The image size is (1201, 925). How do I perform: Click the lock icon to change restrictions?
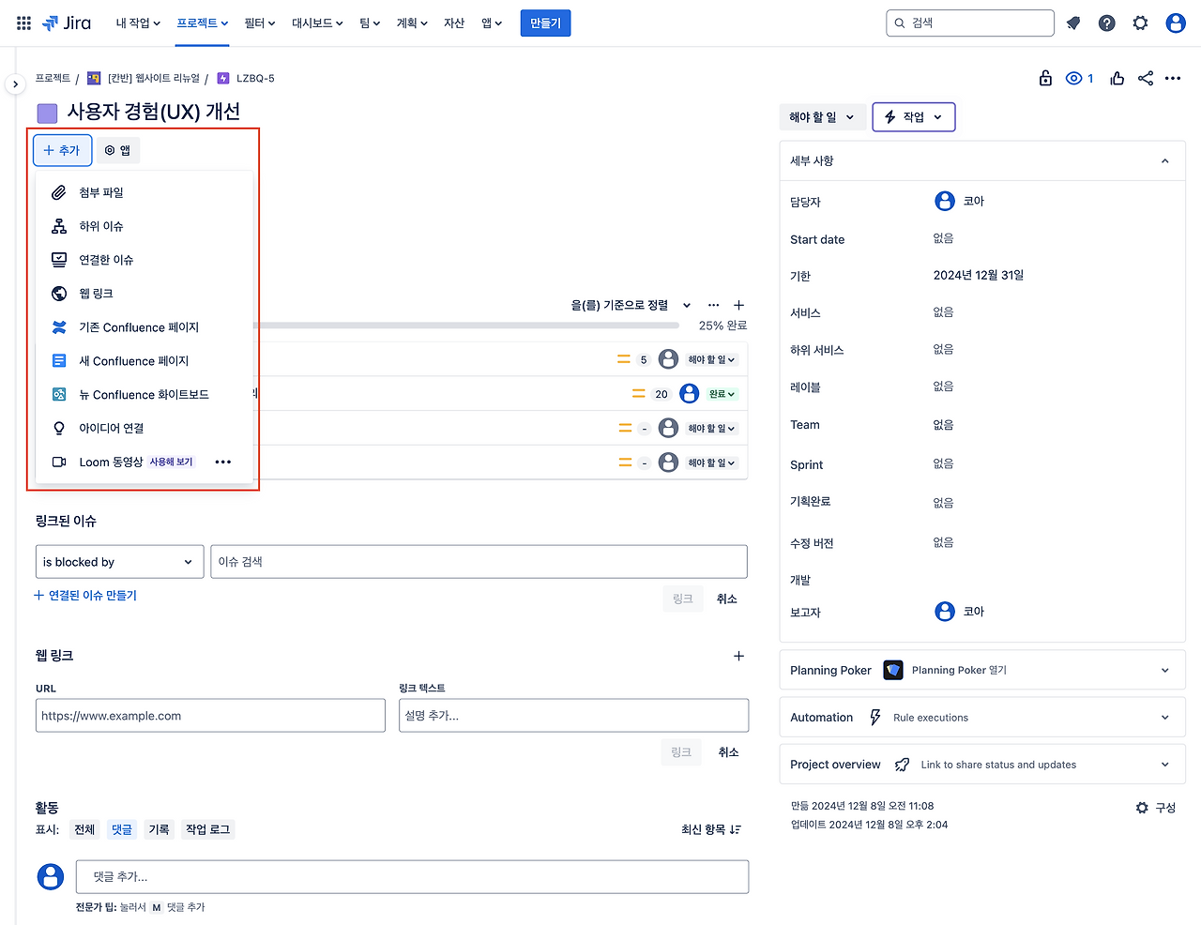(x=1045, y=78)
